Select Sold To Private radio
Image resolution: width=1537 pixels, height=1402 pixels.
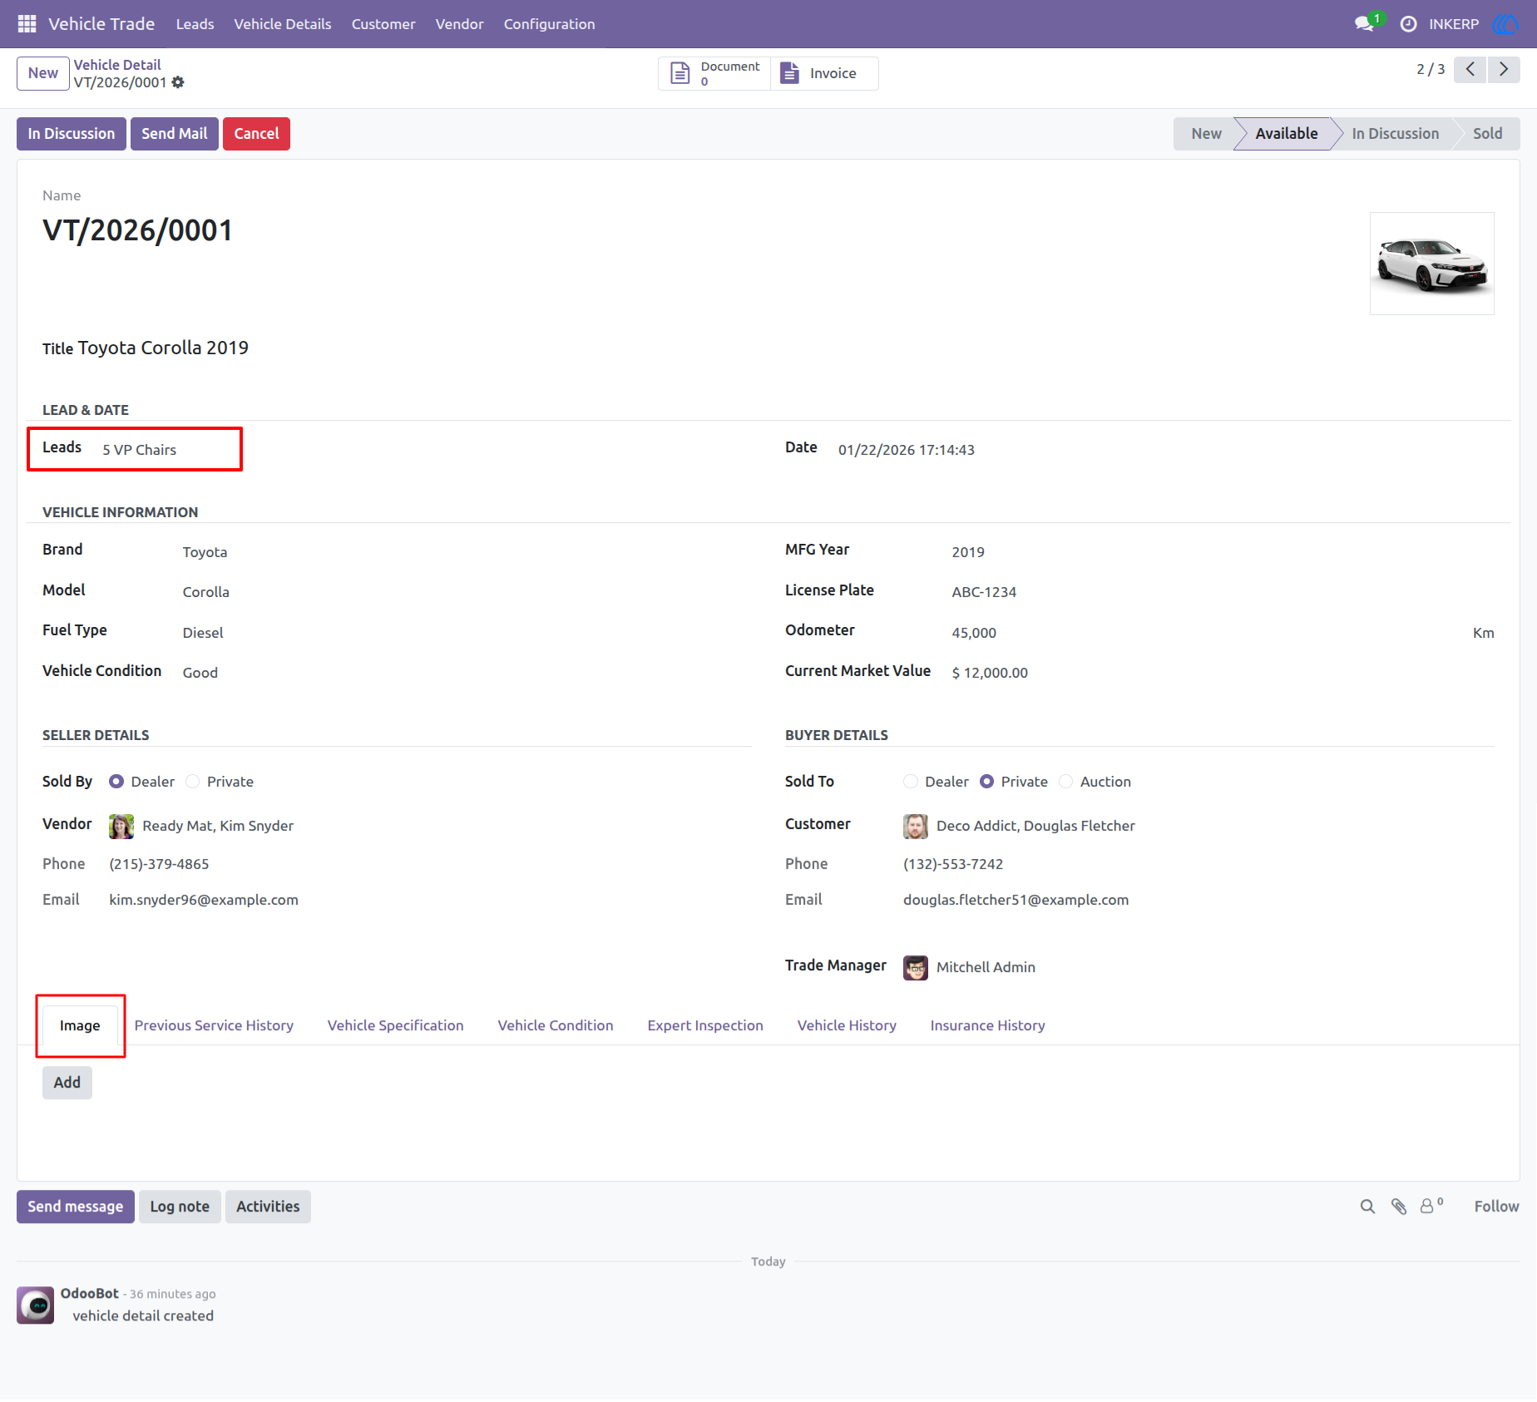click(x=986, y=782)
